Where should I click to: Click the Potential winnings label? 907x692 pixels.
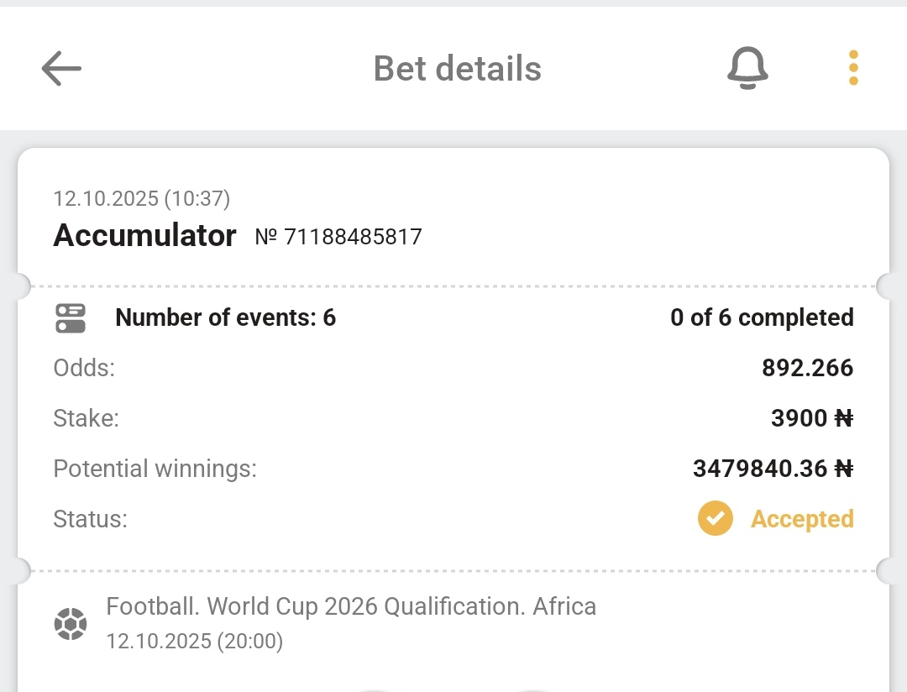[155, 469]
